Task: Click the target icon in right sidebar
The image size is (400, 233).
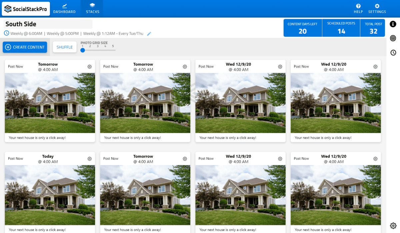Action: [x=393, y=38]
